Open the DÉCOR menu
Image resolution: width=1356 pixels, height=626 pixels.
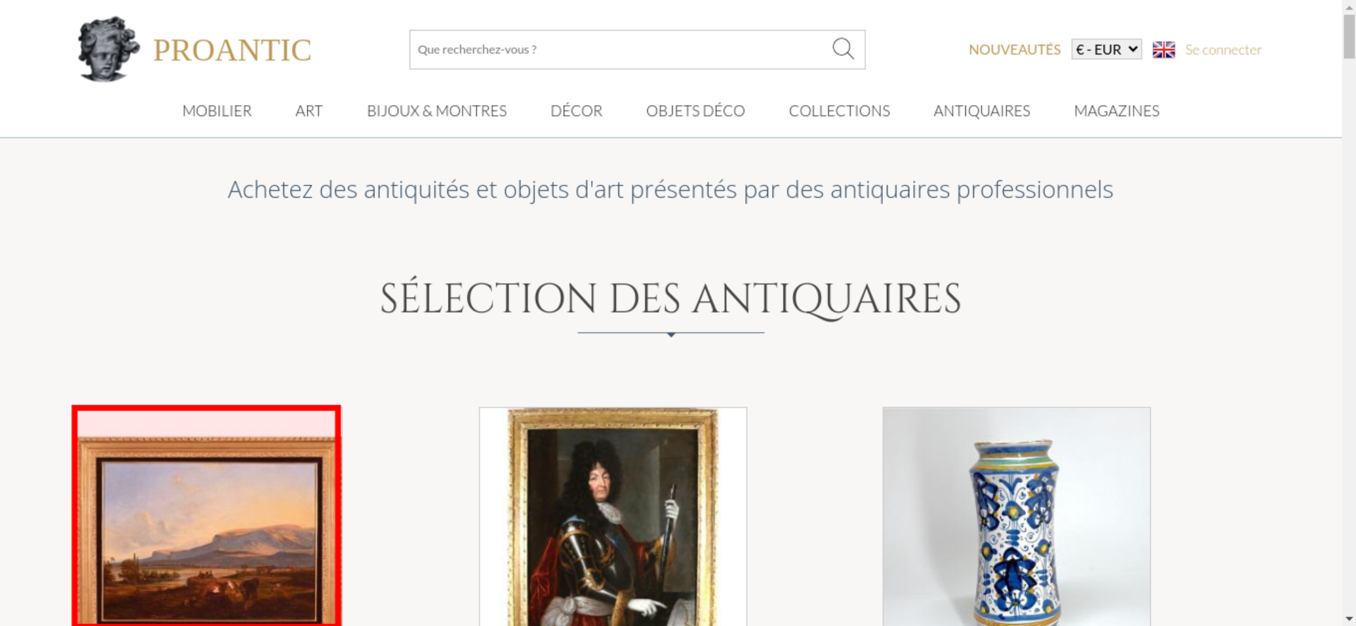pyautogui.click(x=576, y=111)
